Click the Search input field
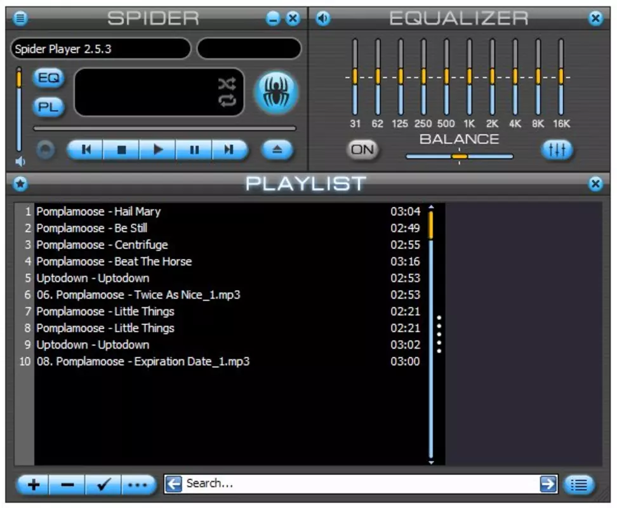 pyautogui.click(x=361, y=484)
